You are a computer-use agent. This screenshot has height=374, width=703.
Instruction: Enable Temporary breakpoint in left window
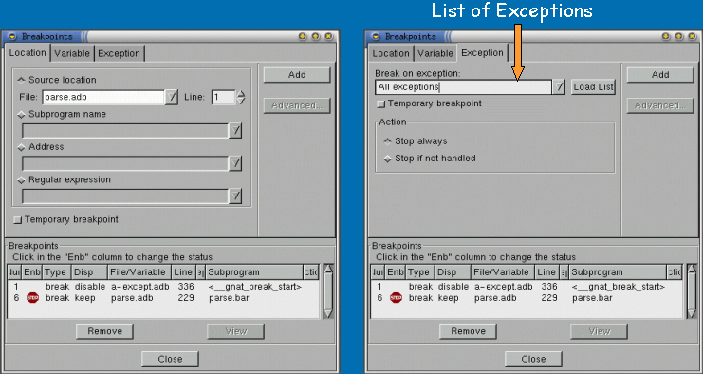17,220
